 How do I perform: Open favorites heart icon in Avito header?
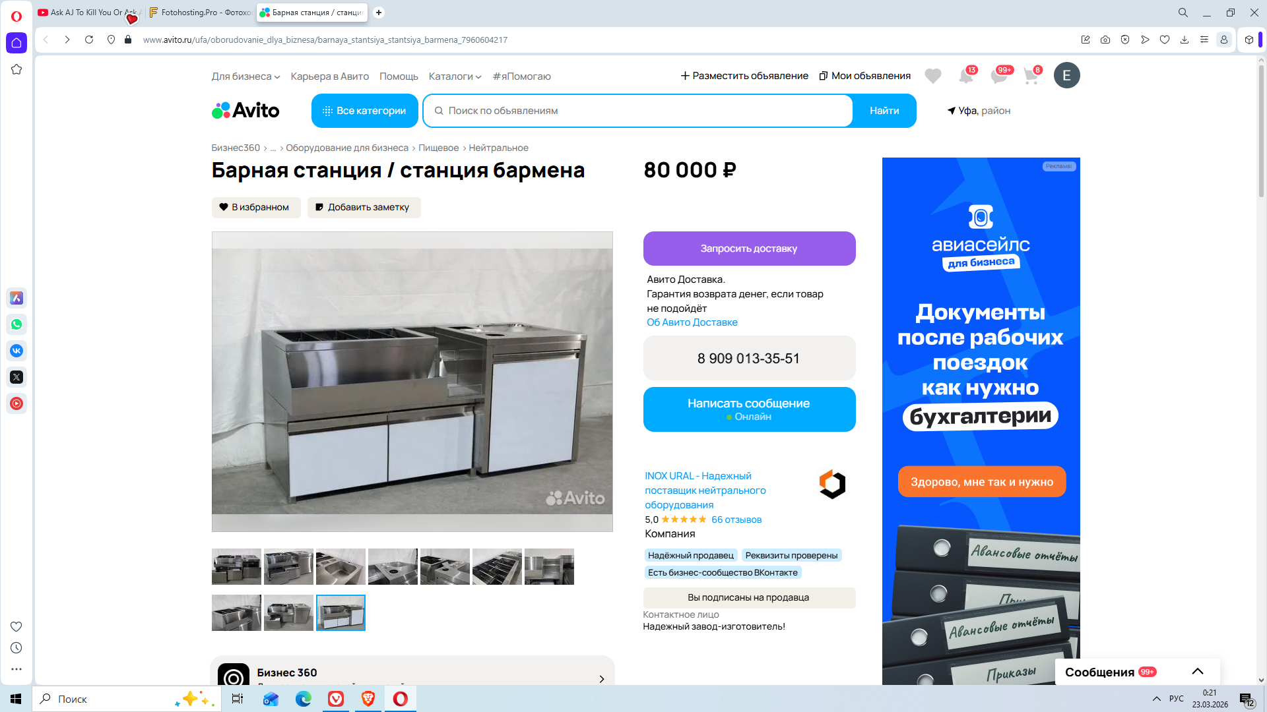932,76
